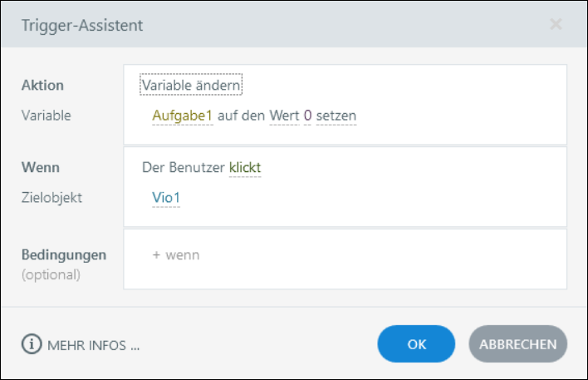Screen dimensions: 588x380
Task: Open the 'MEHR INFOS ...' link
Action: 93,346
